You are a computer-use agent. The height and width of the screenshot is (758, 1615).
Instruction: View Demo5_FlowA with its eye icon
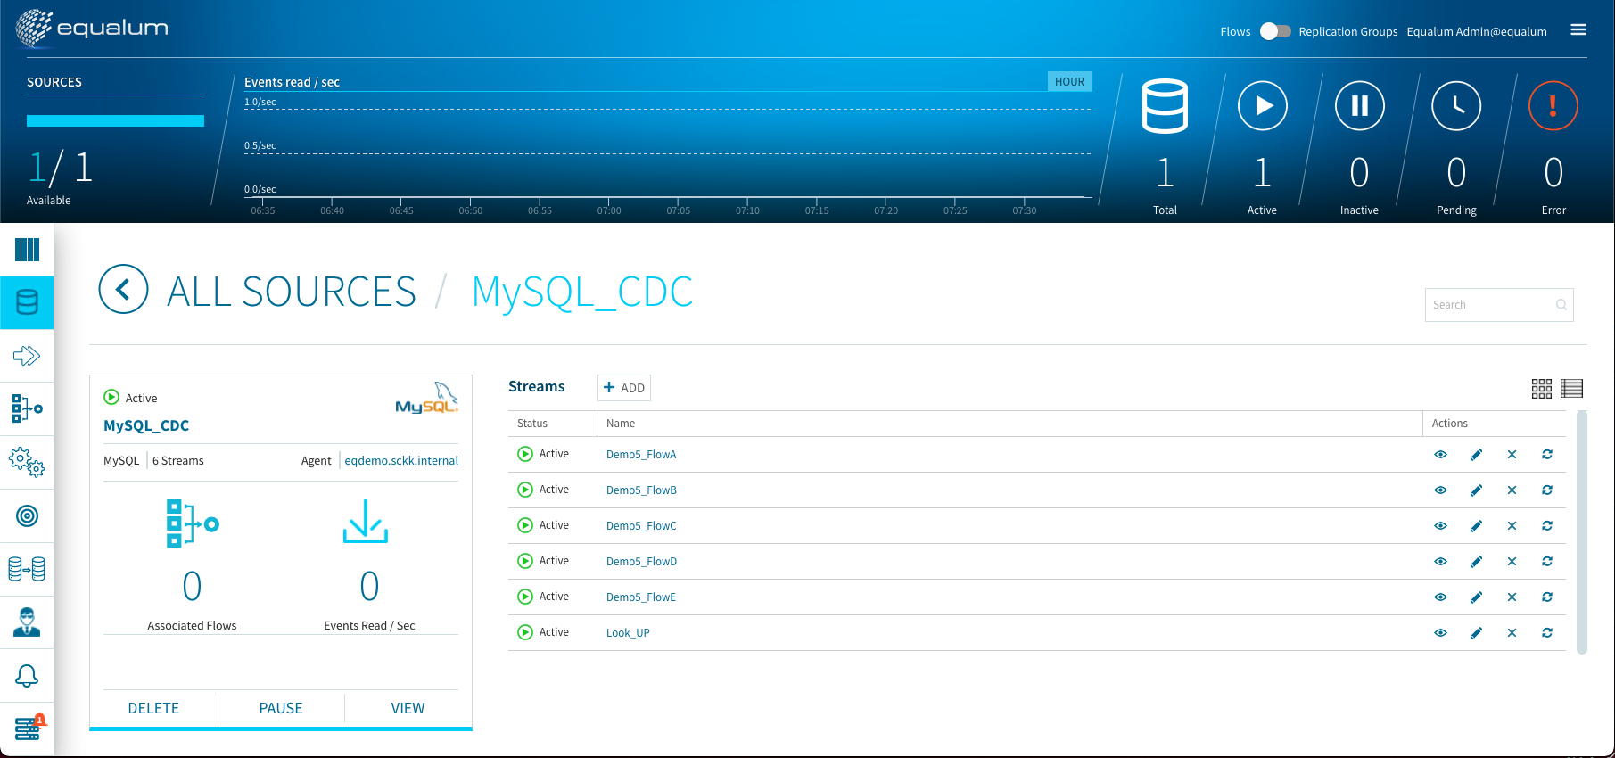click(x=1440, y=455)
